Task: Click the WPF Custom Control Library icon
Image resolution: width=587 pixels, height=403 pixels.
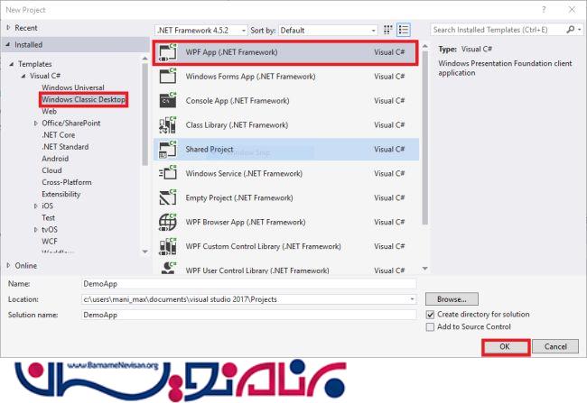Action: (167, 246)
